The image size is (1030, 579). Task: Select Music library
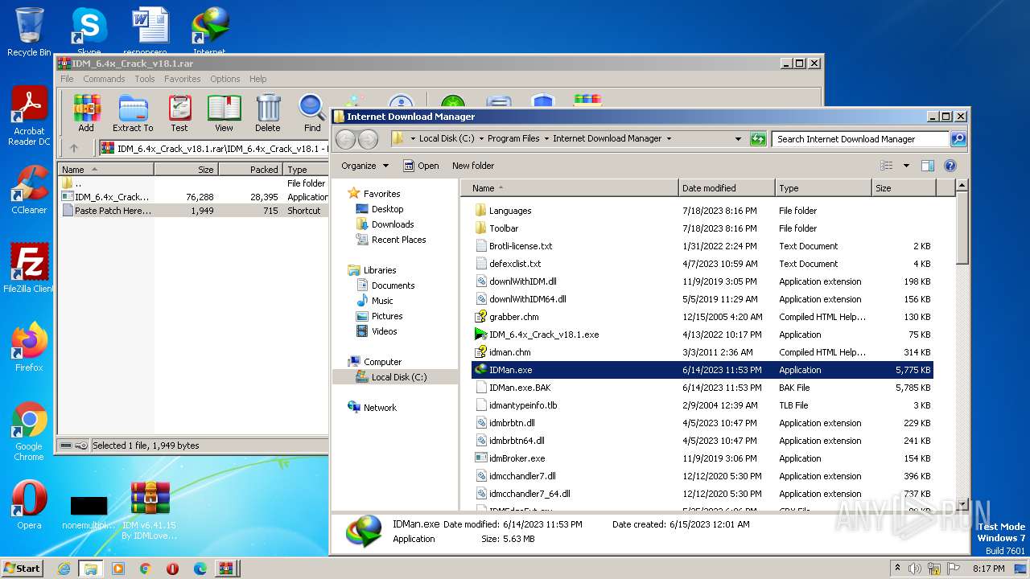point(374,301)
